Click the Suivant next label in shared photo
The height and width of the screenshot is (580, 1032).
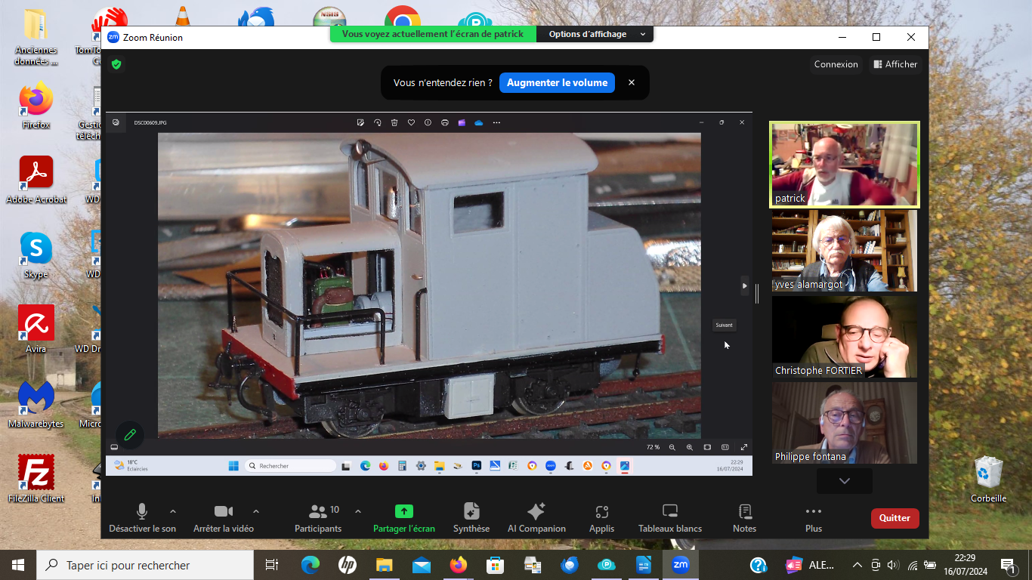[724, 325]
